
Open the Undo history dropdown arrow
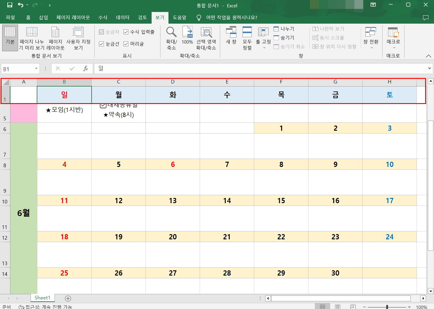pos(27,5)
